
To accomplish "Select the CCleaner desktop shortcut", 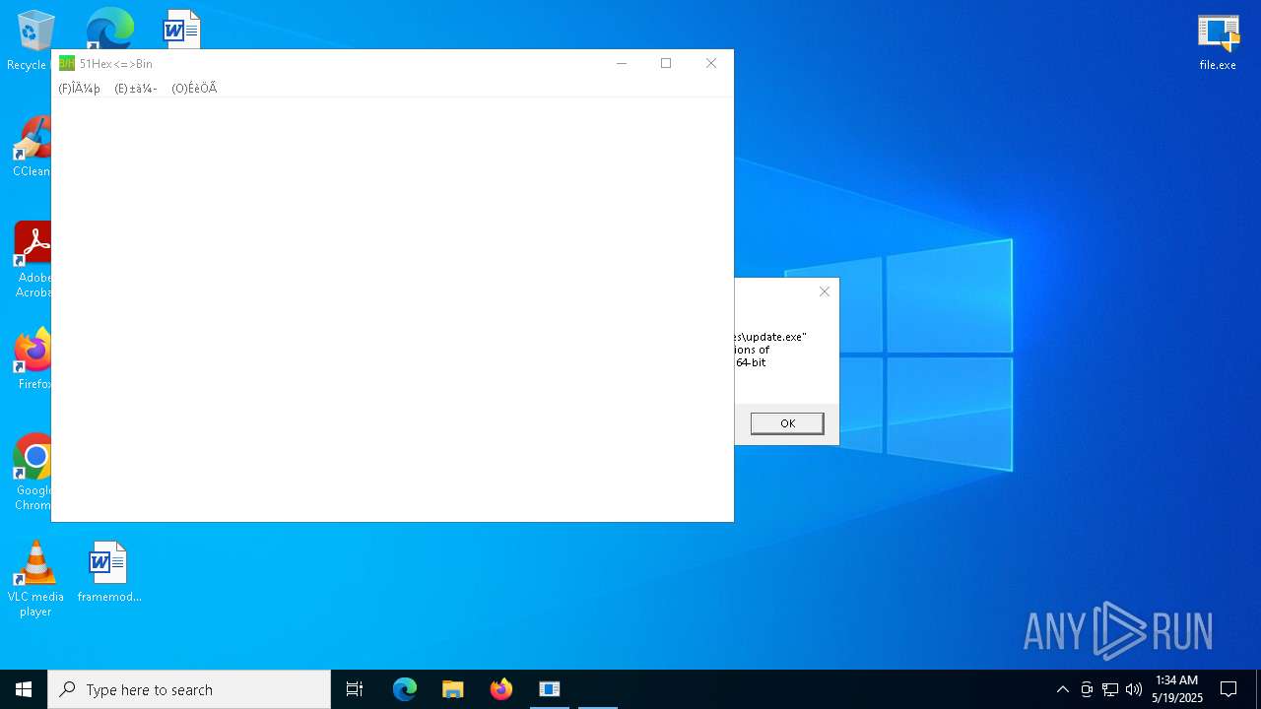I will pos(32,148).
